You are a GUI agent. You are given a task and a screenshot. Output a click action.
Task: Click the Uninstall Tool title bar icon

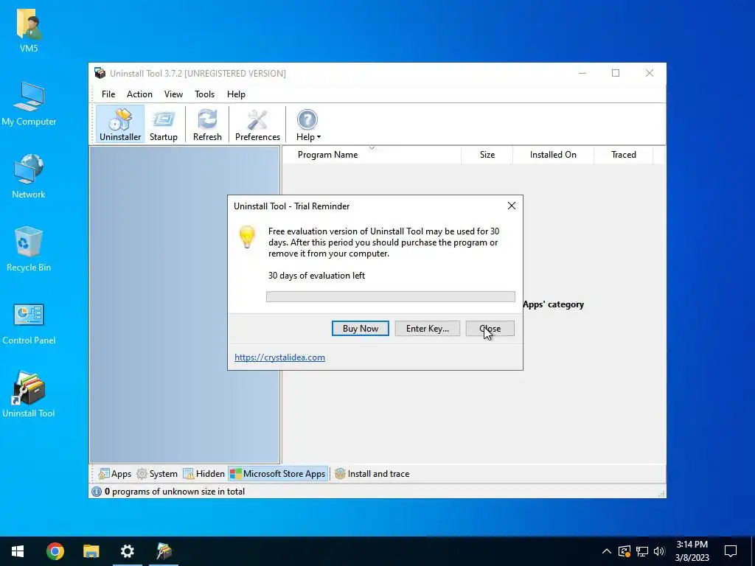click(x=100, y=73)
